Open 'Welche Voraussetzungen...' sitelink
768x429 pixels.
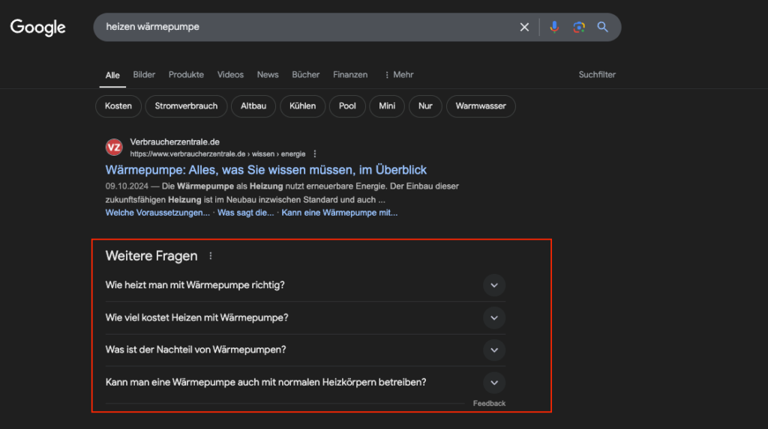click(157, 213)
